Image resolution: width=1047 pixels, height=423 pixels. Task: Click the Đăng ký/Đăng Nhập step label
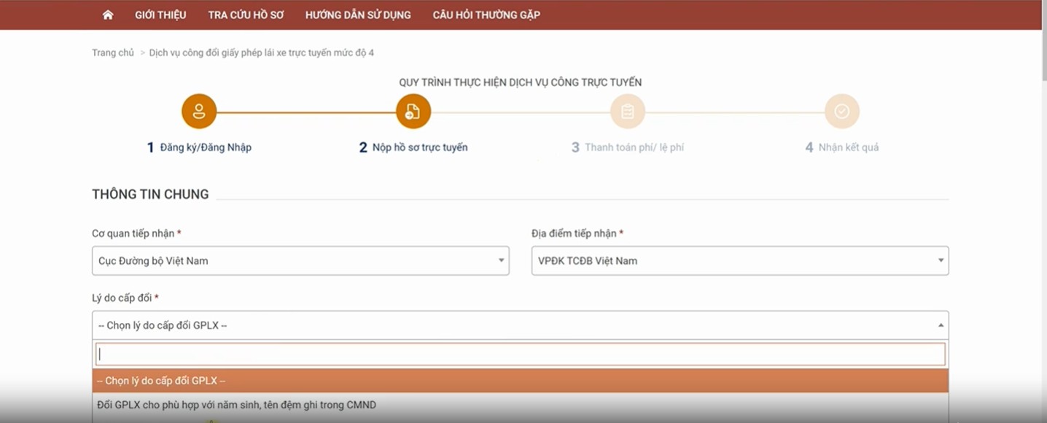pyautogui.click(x=205, y=147)
